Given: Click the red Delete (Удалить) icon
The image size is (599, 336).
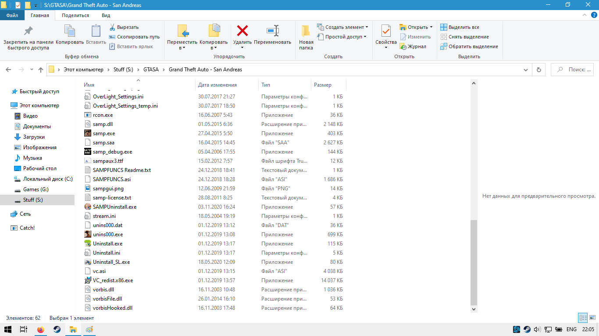Looking at the screenshot, I should [242, 31].
